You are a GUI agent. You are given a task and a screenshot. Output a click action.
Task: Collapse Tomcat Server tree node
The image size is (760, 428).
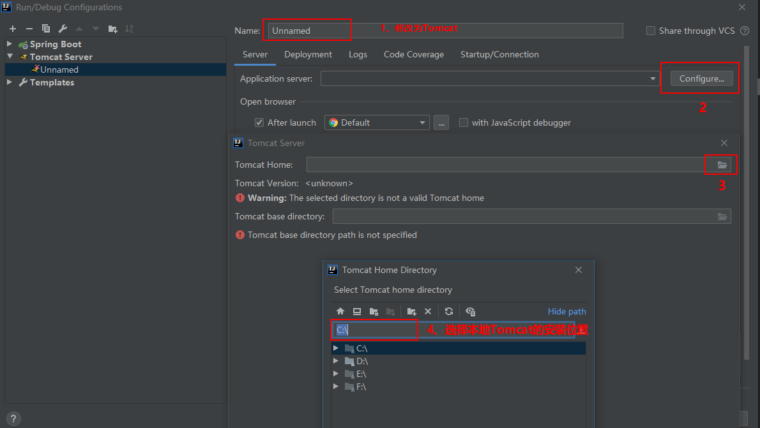click(x=10, y=56)
